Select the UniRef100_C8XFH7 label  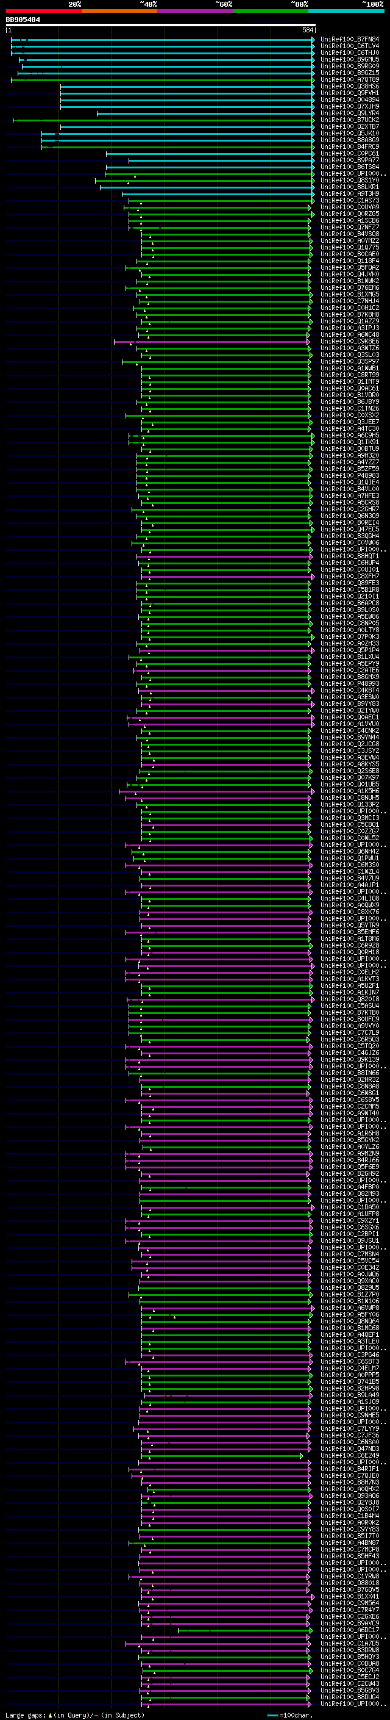350,576
